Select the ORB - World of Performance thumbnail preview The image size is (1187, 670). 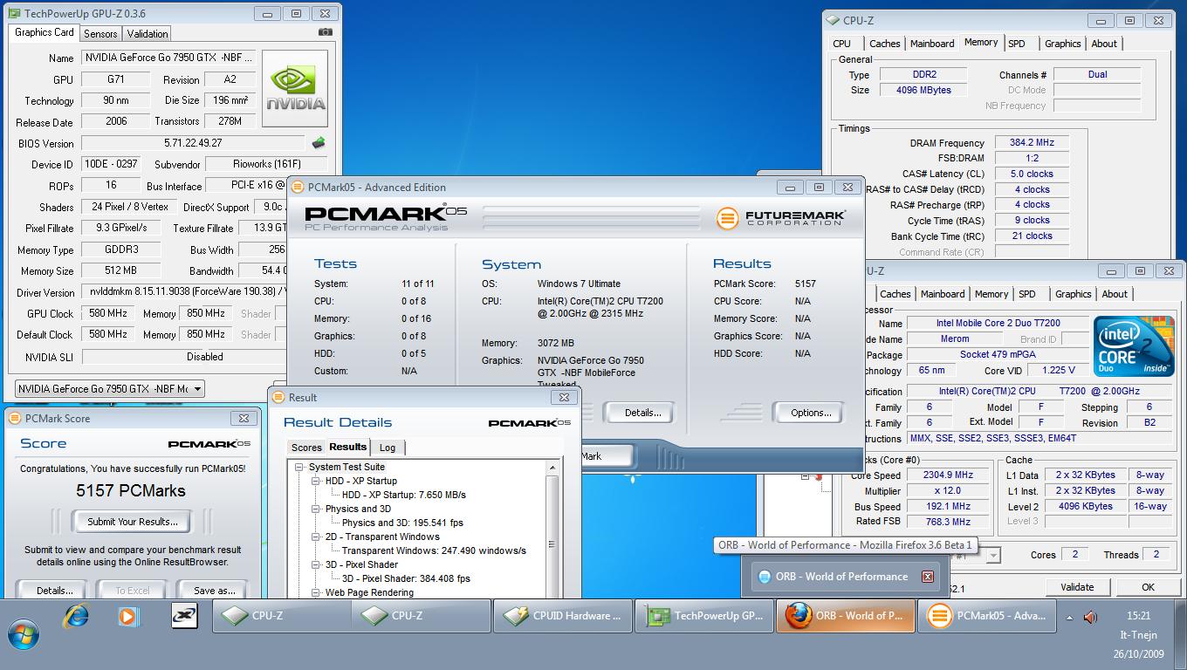[x=842, y=577]
